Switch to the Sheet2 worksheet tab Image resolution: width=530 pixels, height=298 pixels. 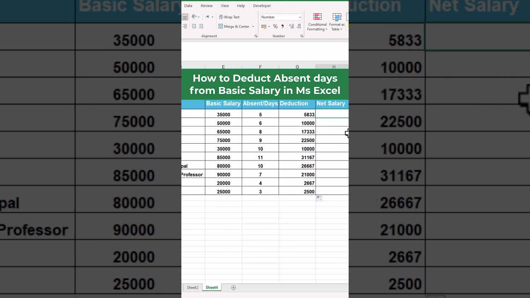click(x=193, y=287)
